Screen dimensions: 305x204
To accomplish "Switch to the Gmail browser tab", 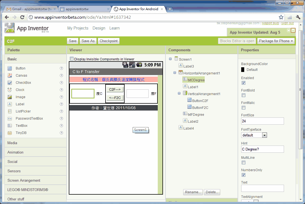I will tap(31, 9).
